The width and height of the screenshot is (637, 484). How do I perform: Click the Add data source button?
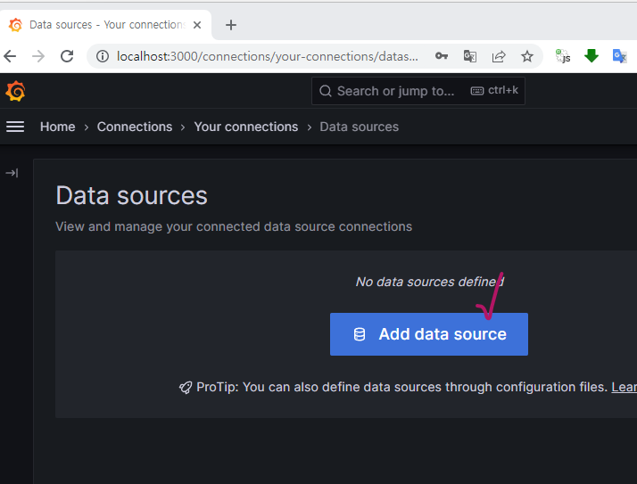[429, 334]
